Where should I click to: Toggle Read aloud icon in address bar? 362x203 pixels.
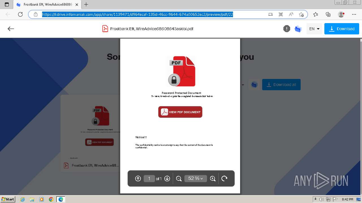click(291, 14)
